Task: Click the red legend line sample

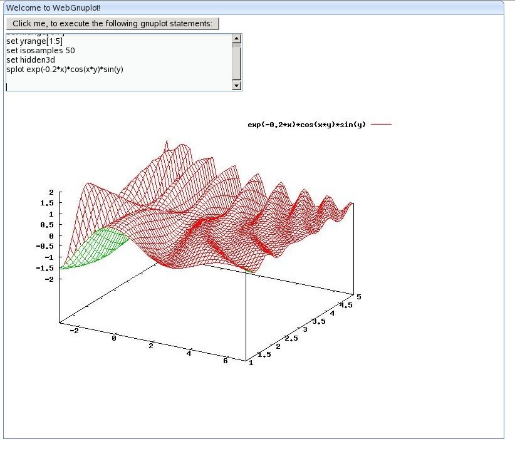Action: point(381,125)
